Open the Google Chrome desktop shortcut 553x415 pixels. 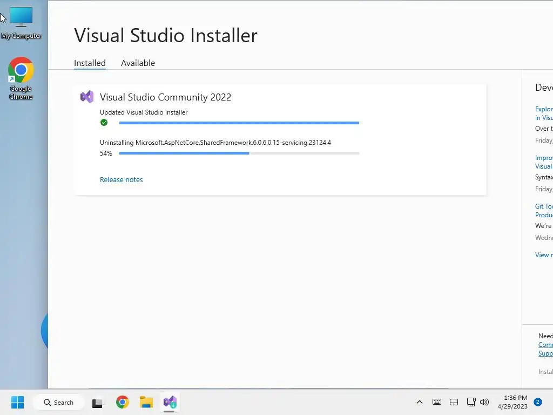pyautogui.click(x=21, y=78)
